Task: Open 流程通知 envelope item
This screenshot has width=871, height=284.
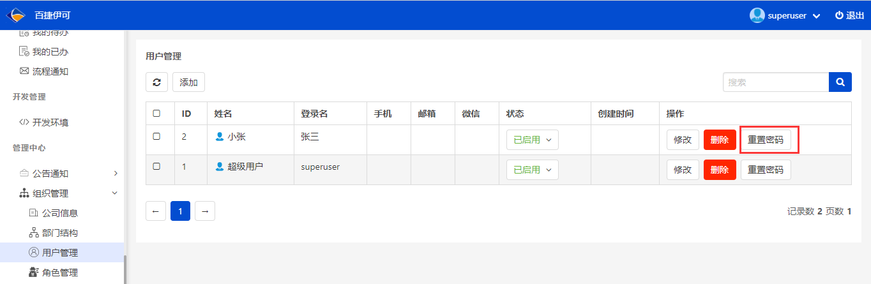Action: tap(43, 71)
